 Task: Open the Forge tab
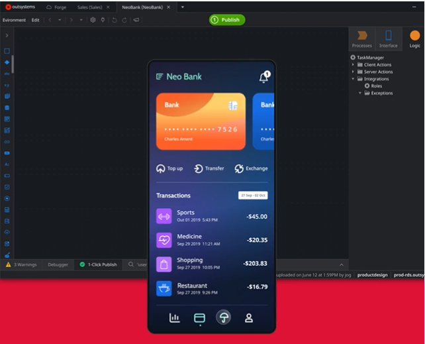[x=56, y=7]
